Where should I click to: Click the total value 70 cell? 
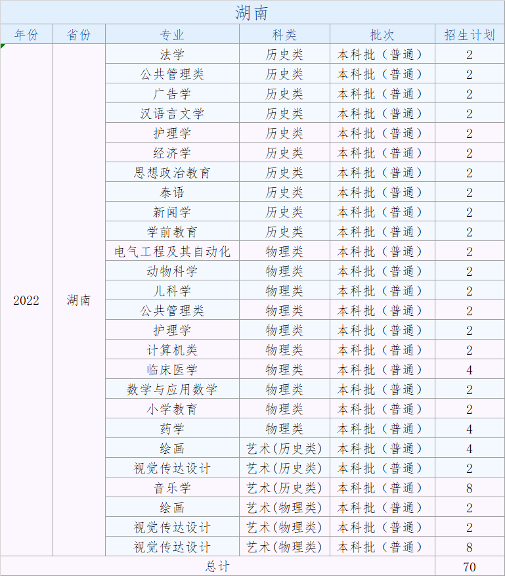(x=470, y=566)
